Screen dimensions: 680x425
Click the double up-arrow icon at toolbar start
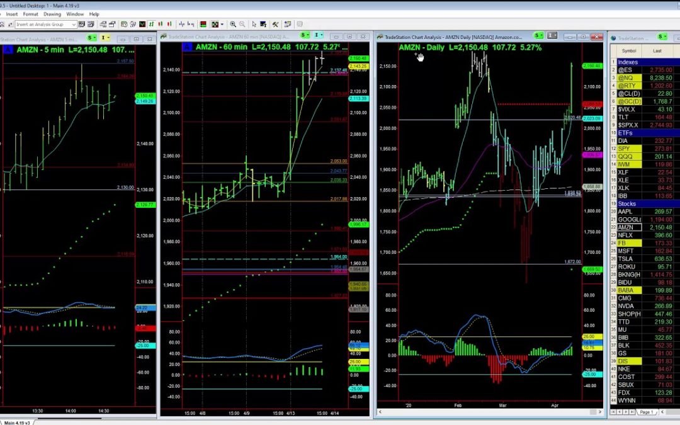[2, 25]
